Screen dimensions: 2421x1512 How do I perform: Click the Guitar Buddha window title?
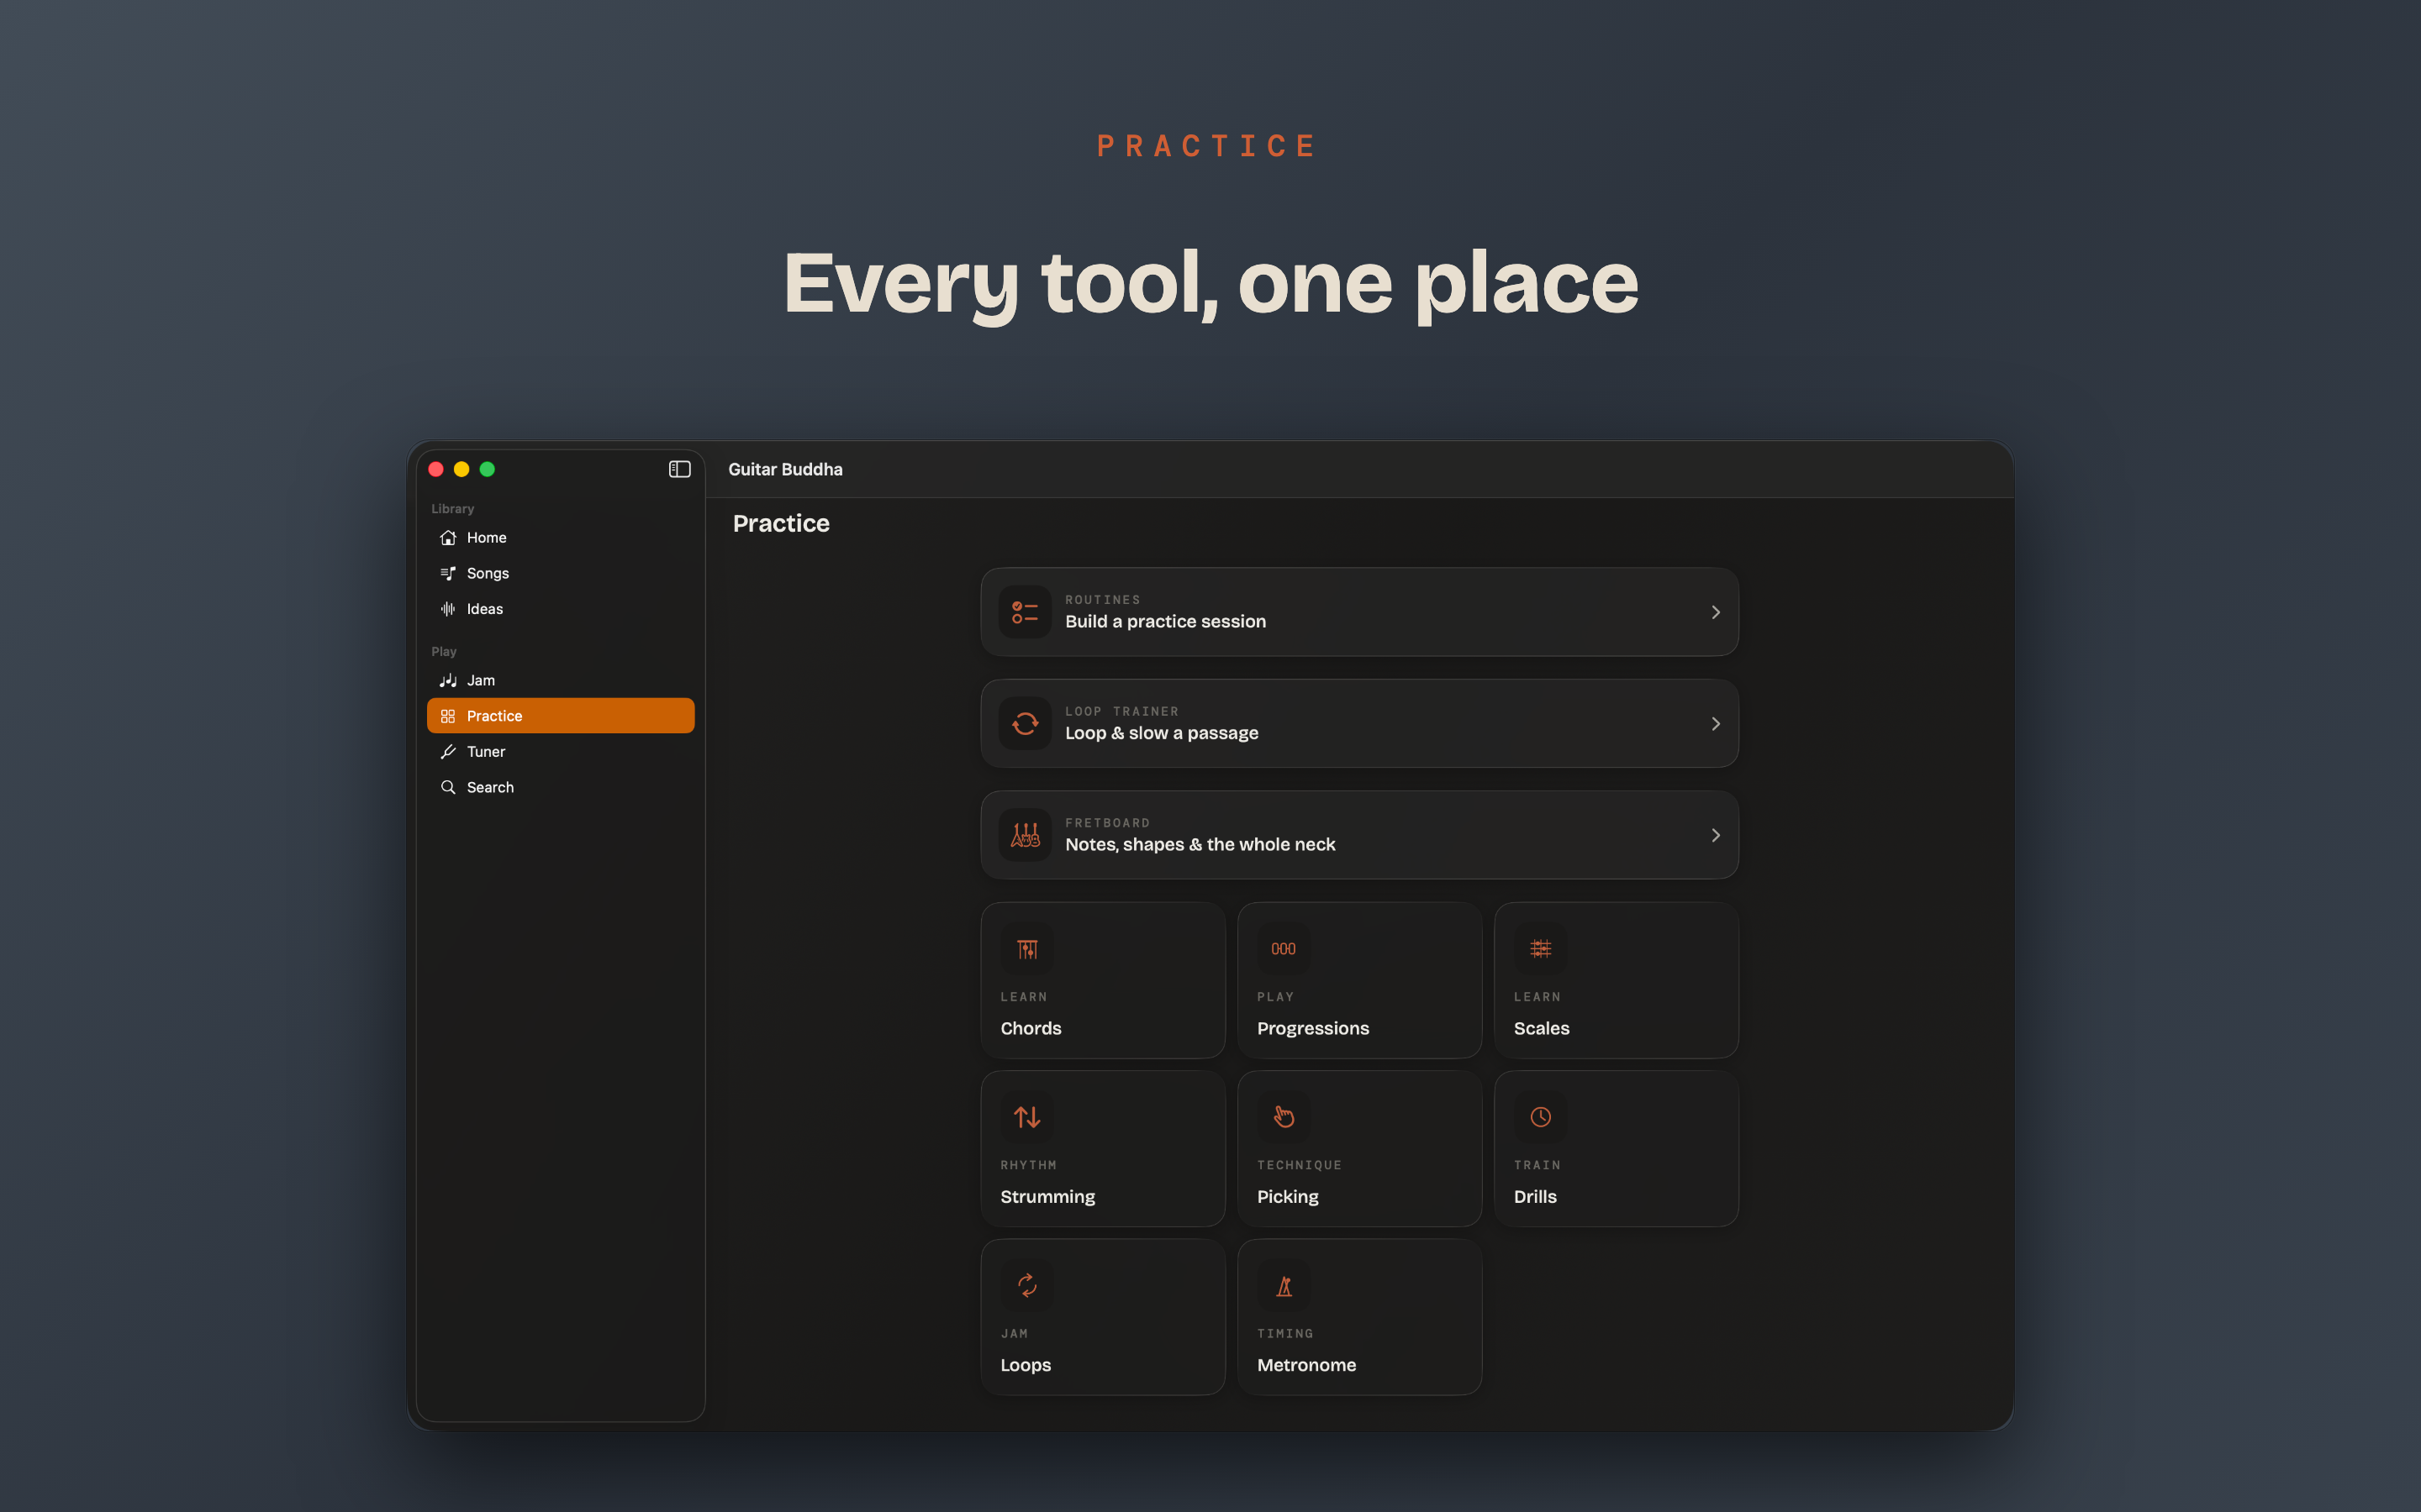(x=785, y=469)
